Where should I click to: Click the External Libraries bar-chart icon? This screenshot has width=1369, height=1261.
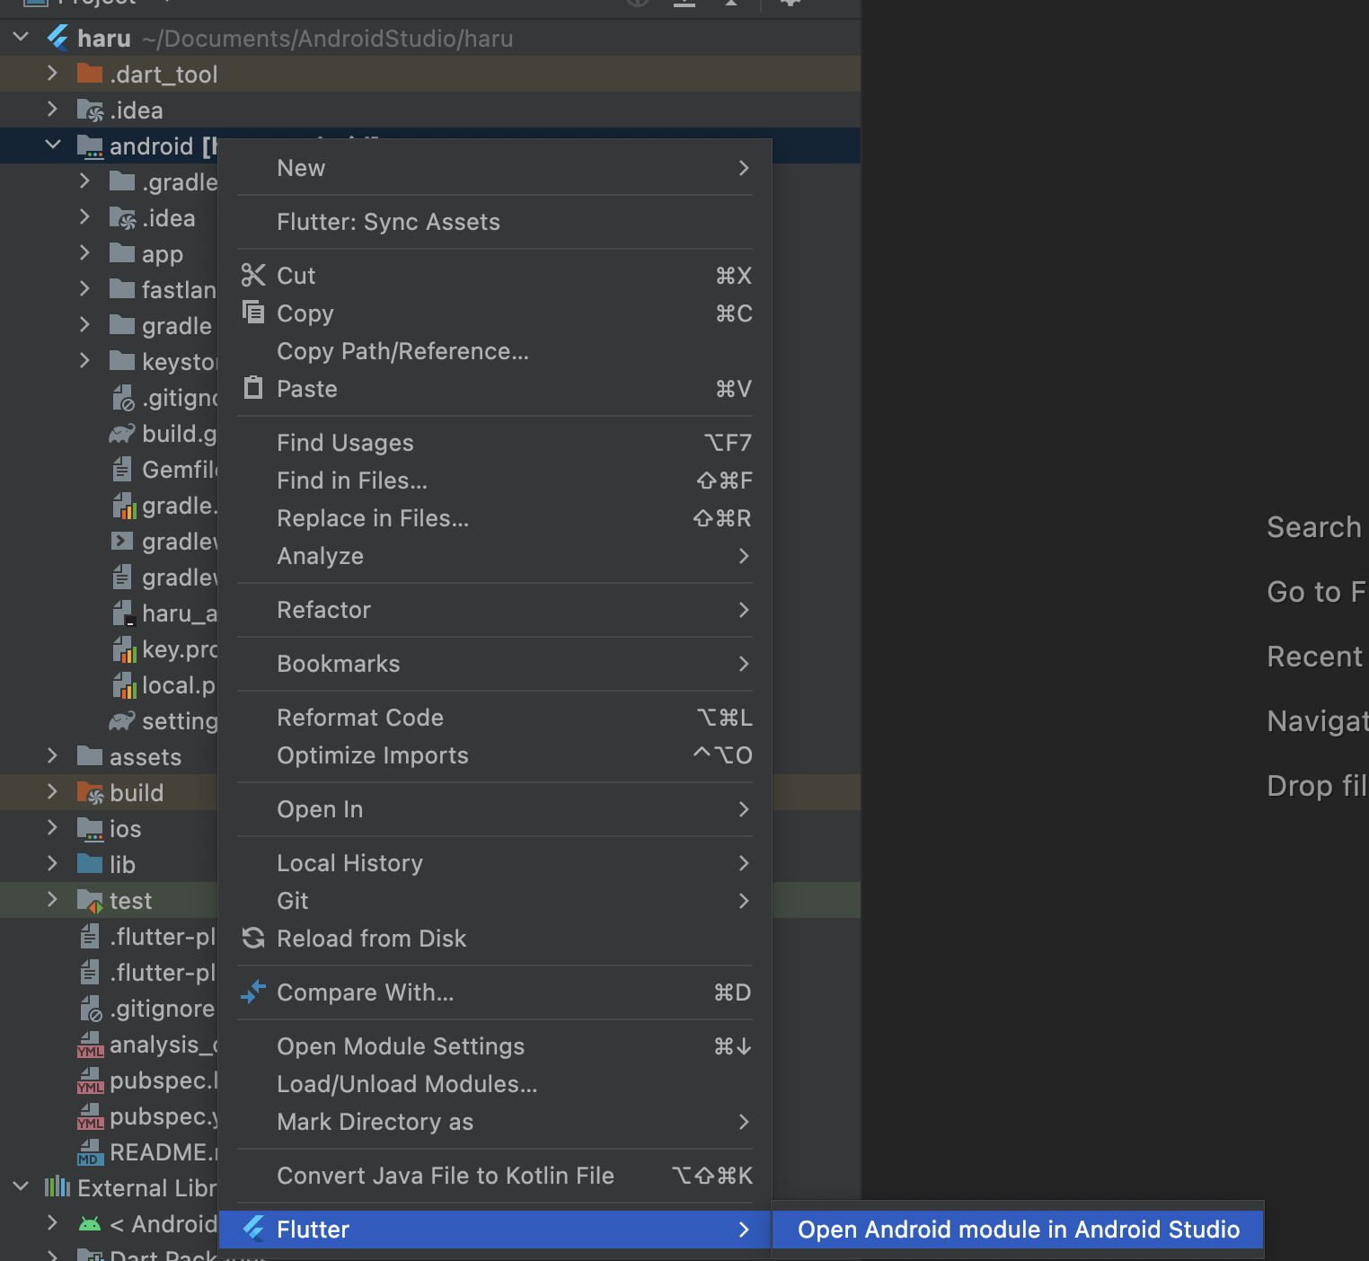click(x=57, y=1187)
